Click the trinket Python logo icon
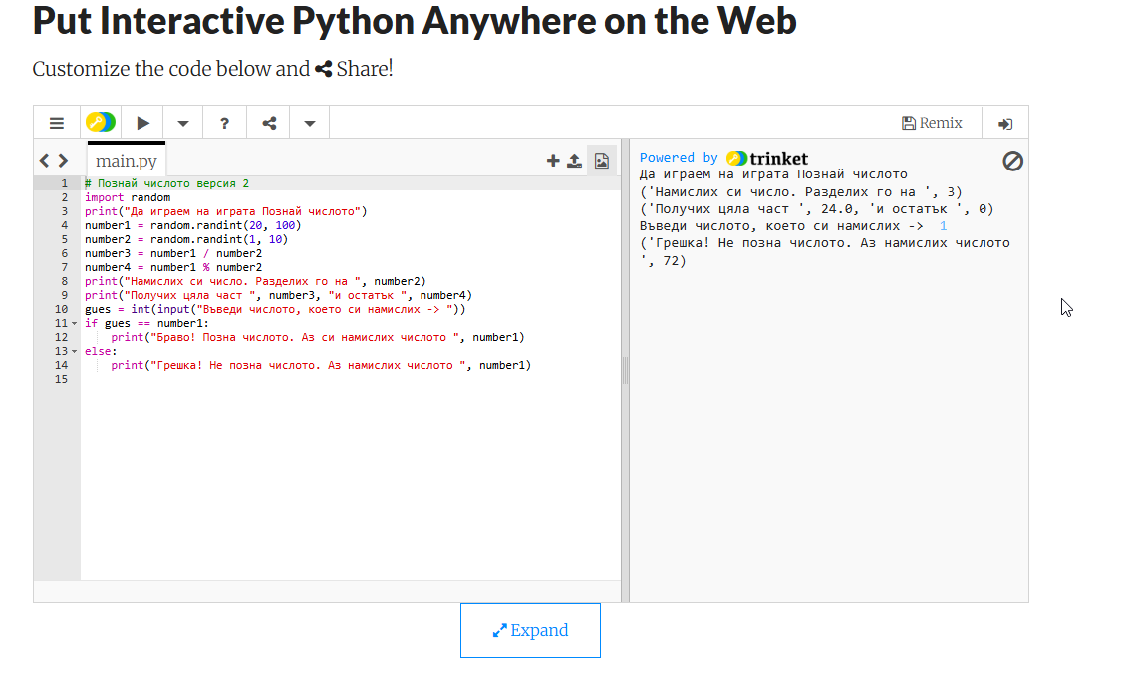This screenshot has height=680, width=1125. 101,122
